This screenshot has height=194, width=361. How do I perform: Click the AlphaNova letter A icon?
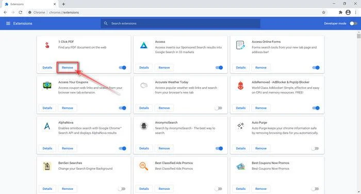click(47, 126)
